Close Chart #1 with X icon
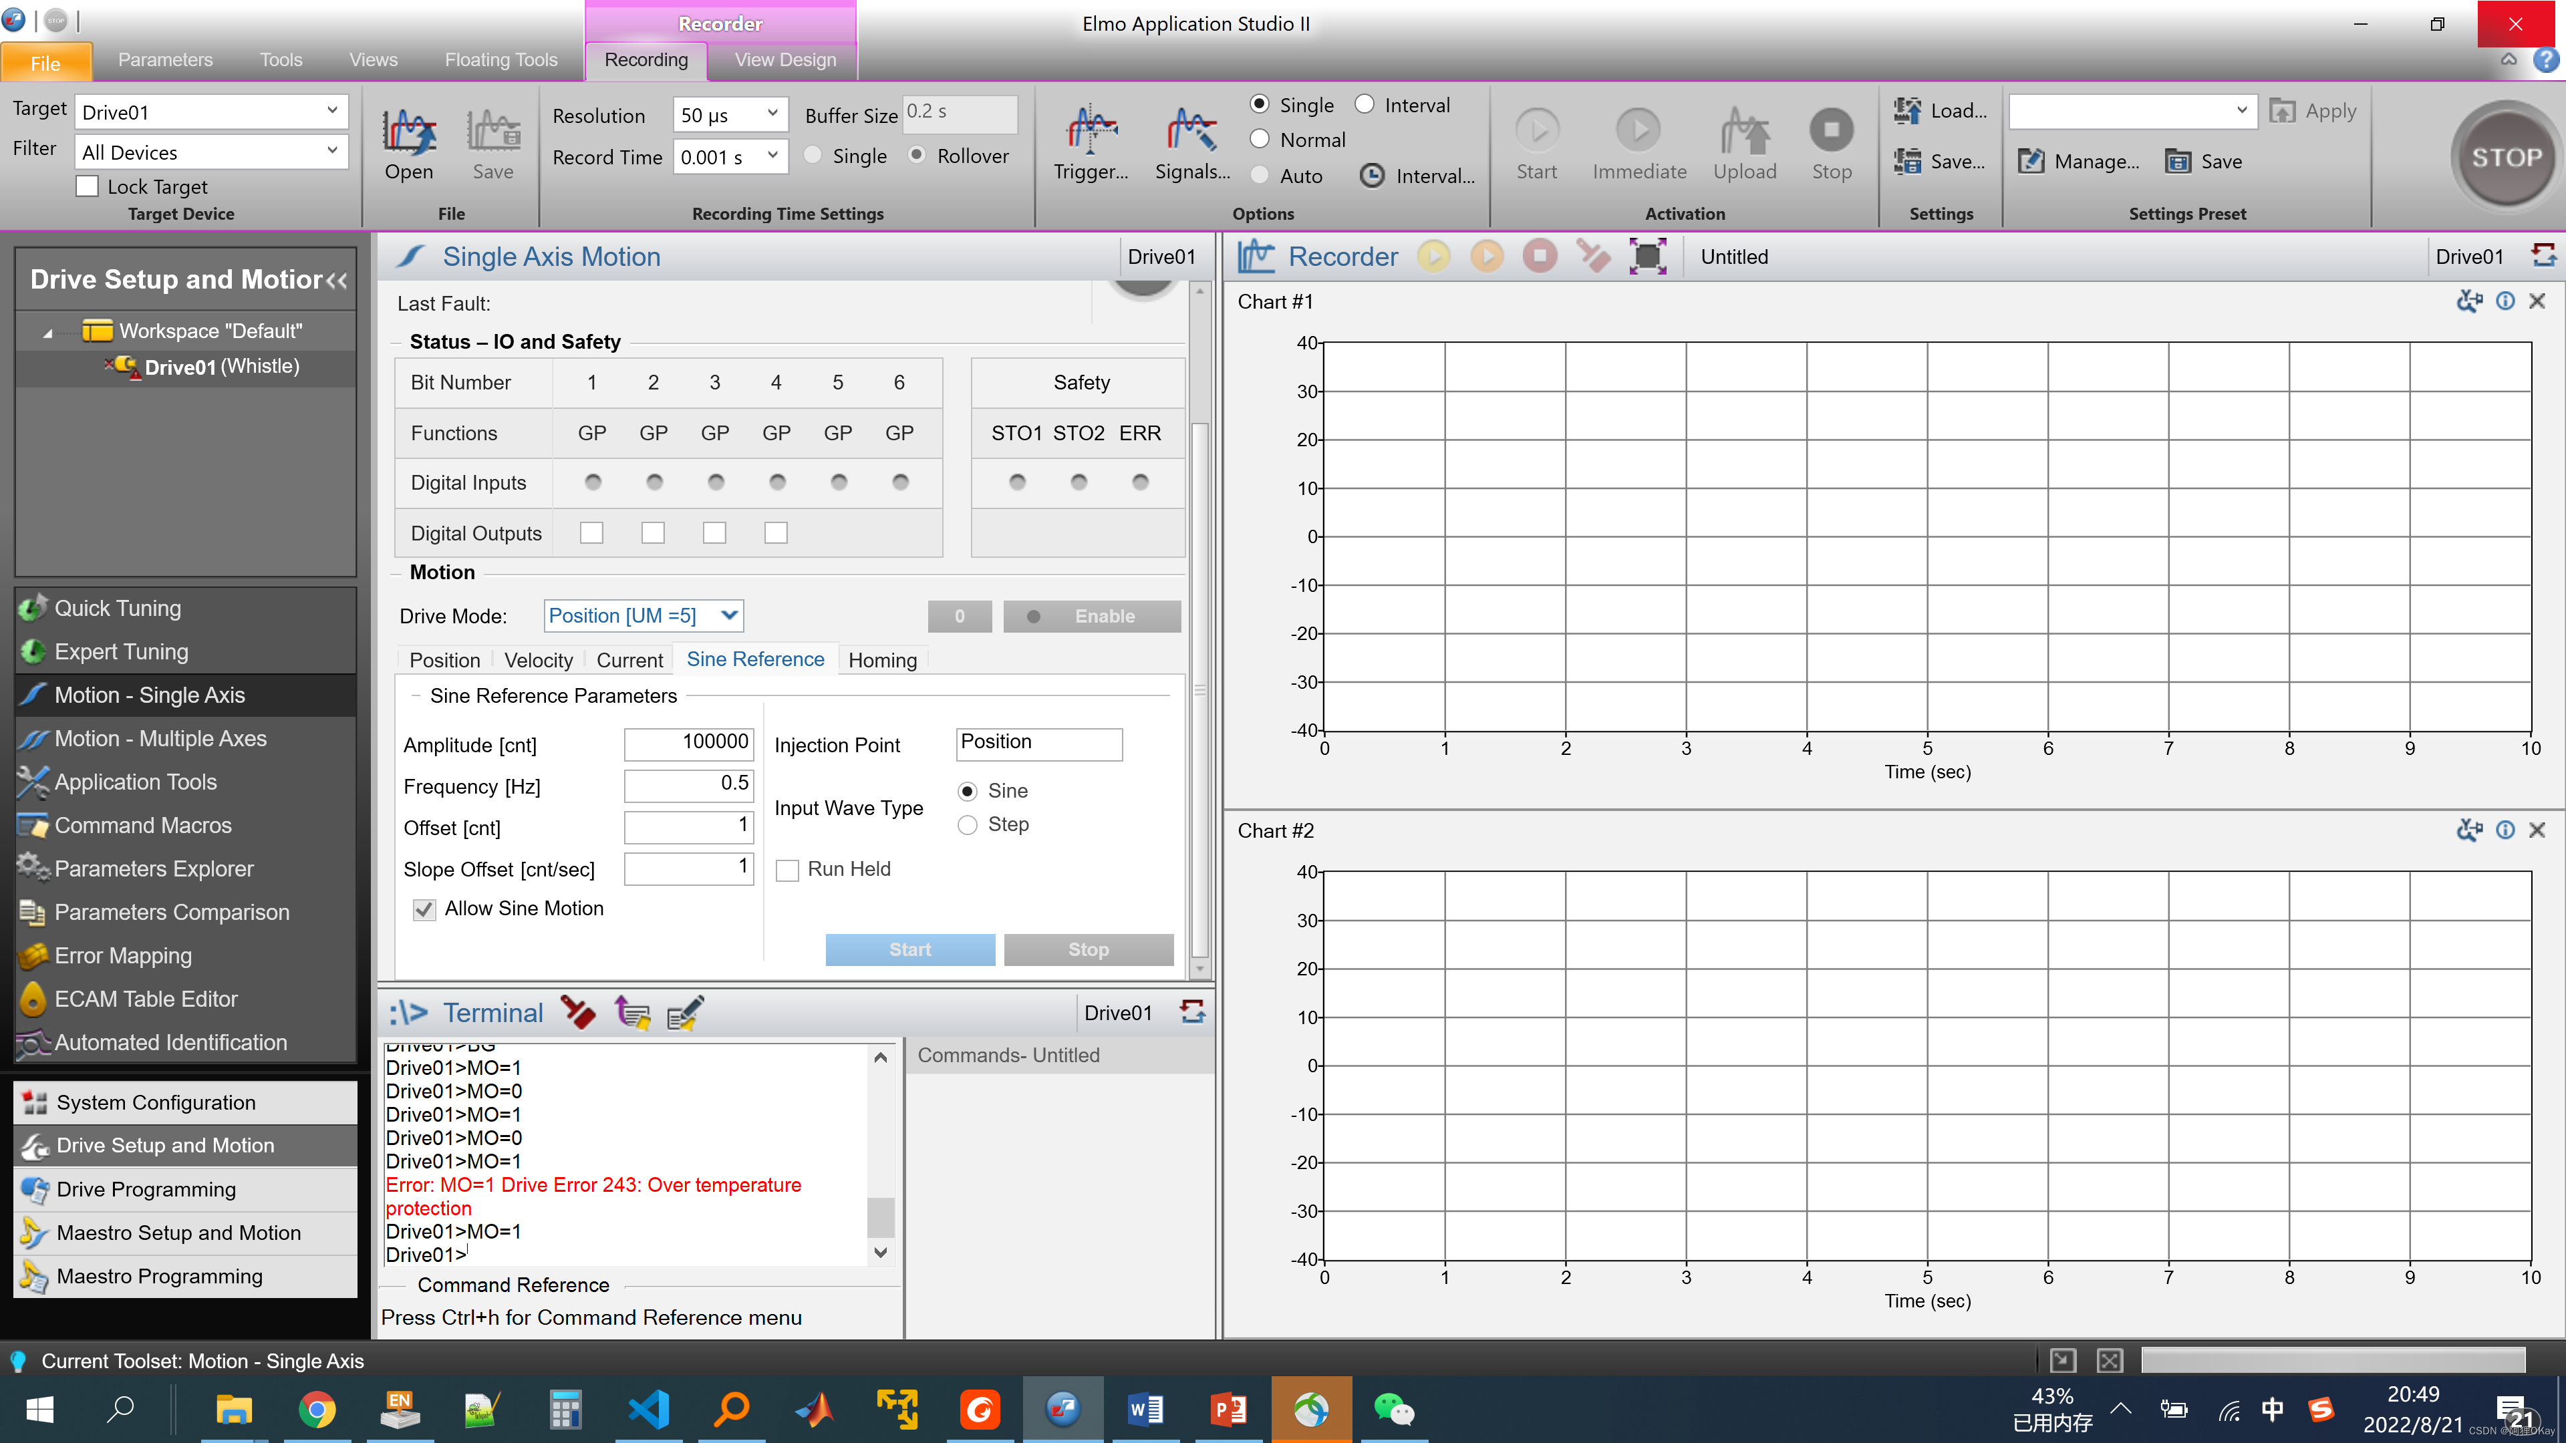 2536,302
